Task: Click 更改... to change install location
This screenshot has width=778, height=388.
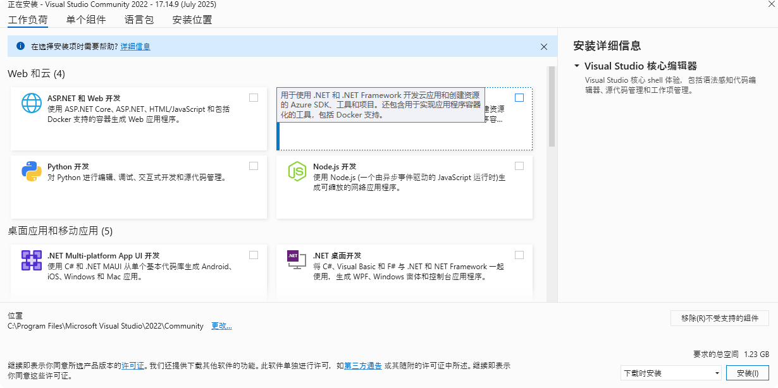Action: pyautogui.click(x=221, y=326)
